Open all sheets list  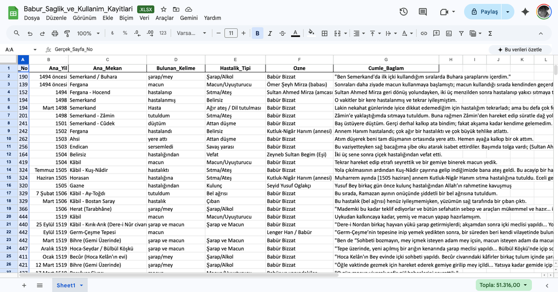pyautogui.click(x=40, y=285)
